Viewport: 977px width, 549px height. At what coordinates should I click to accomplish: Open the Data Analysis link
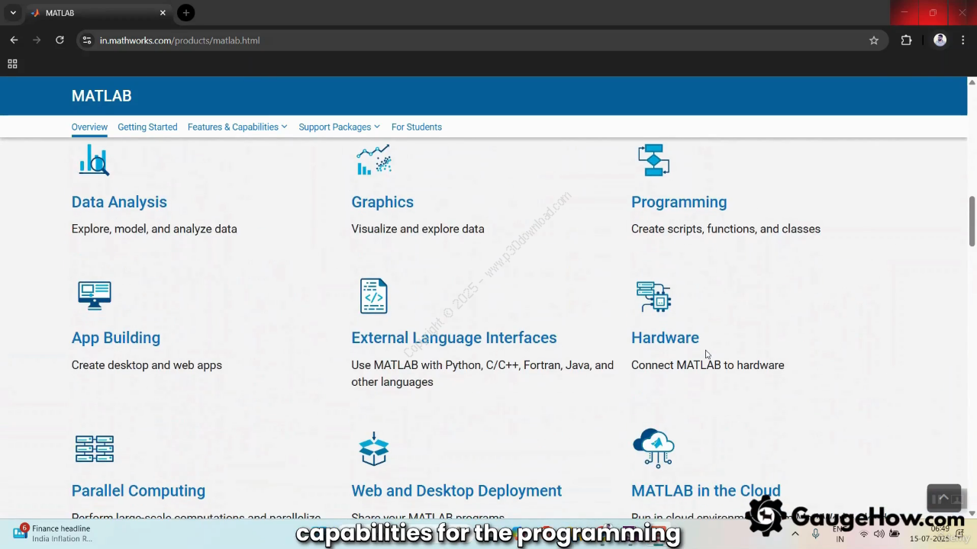(119, 202)
